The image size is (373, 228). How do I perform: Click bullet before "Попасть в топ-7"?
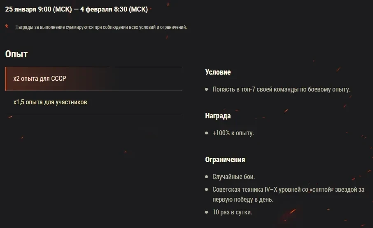[x=207, y=89]
